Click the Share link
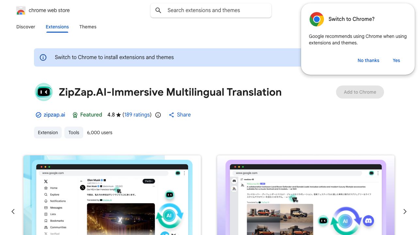This screenshot has height=235, width=418. click(180, 115)
